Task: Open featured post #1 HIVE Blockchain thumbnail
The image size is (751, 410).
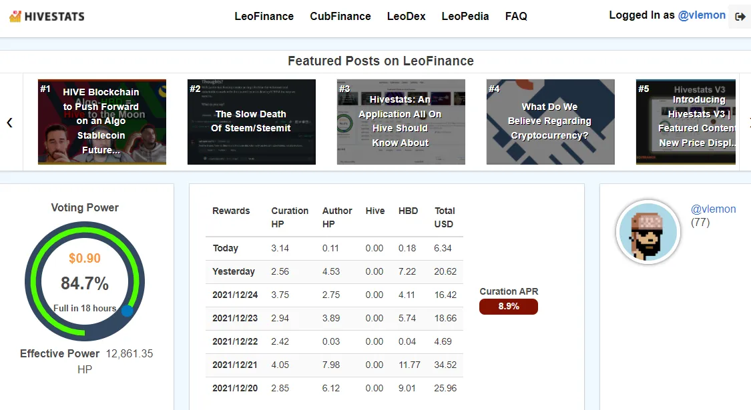Action: [102, 122]
